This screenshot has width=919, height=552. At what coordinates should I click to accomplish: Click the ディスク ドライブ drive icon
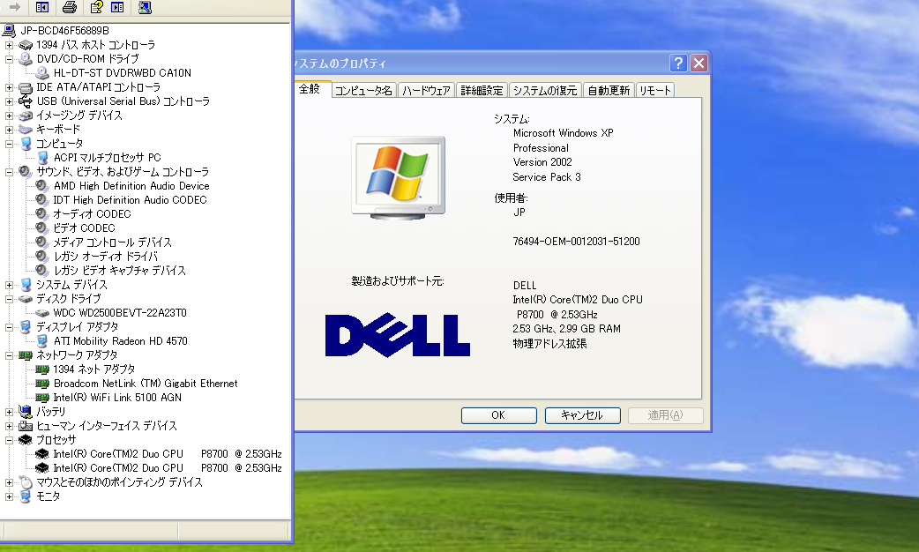[x=26, y=299]
